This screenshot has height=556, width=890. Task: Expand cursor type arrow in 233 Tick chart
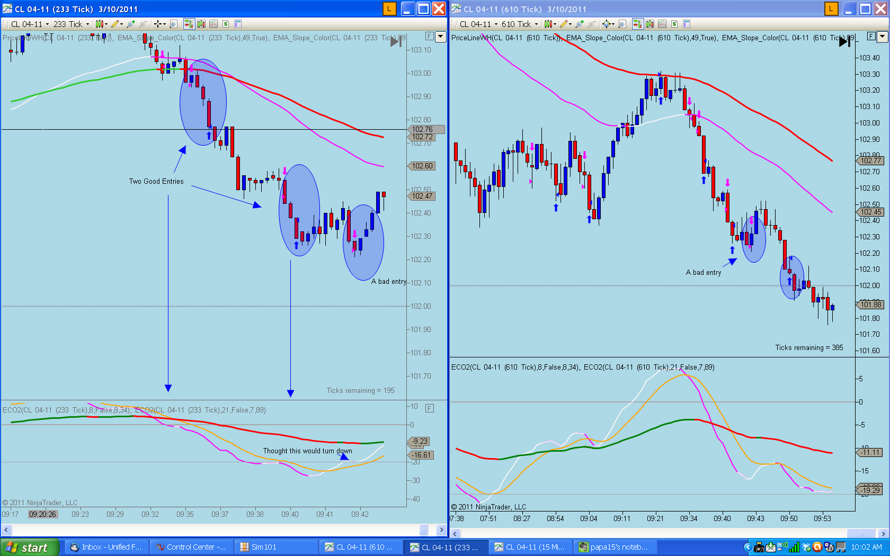[x=164, y=24]
